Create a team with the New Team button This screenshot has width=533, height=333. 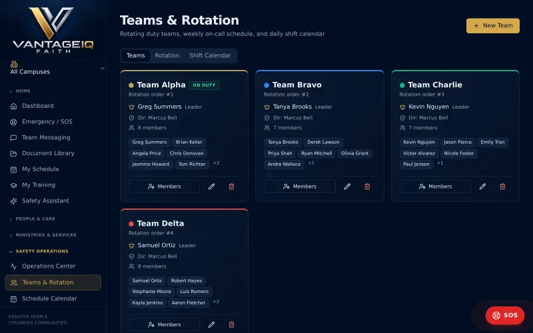click(x=493, y=26)
